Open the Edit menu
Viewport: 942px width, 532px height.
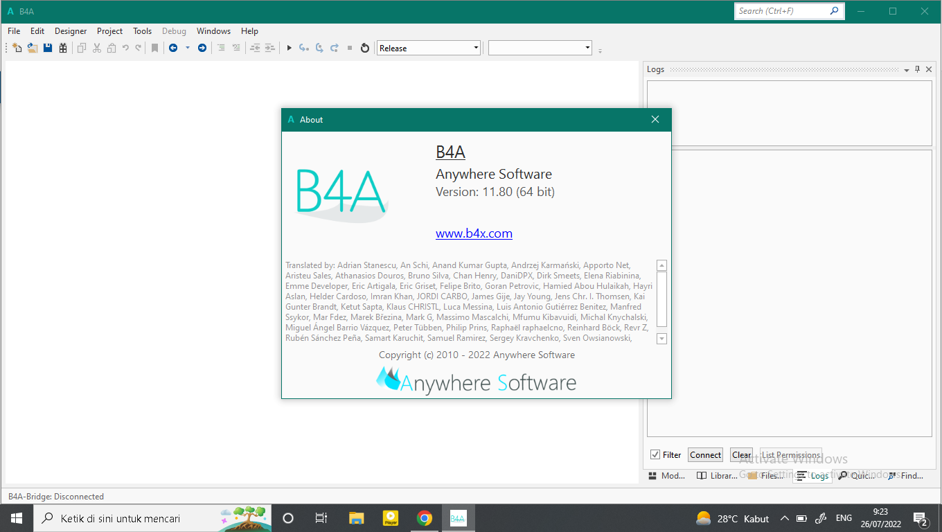(37, 31)
